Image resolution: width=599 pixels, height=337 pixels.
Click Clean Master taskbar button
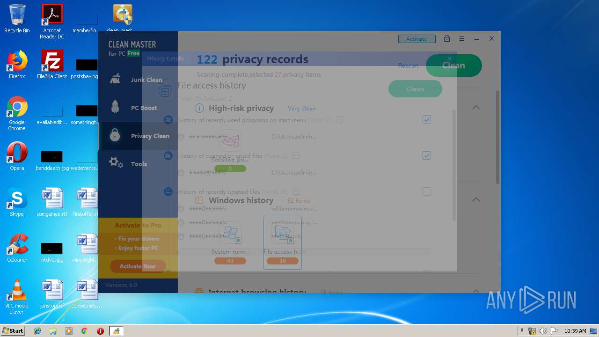[116, 331]
